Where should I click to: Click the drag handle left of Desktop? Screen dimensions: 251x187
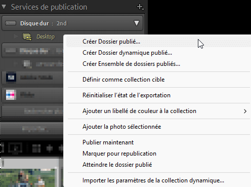tap(16, 36)
